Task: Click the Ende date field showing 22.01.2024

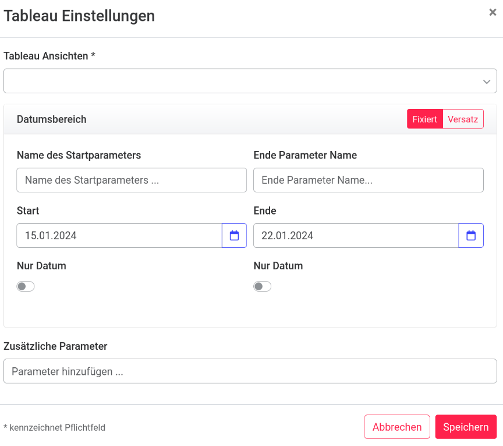Action: click(x=356, y=236)
